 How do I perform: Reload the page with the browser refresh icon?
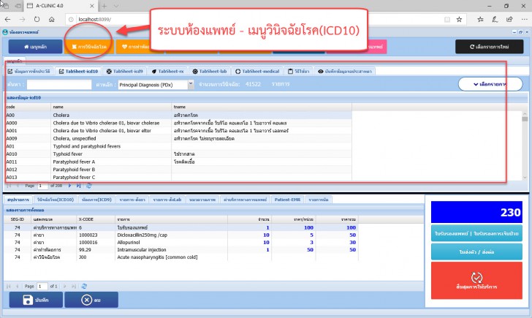pos(37,19)
